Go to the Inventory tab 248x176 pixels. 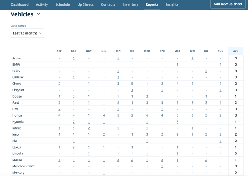130,4
